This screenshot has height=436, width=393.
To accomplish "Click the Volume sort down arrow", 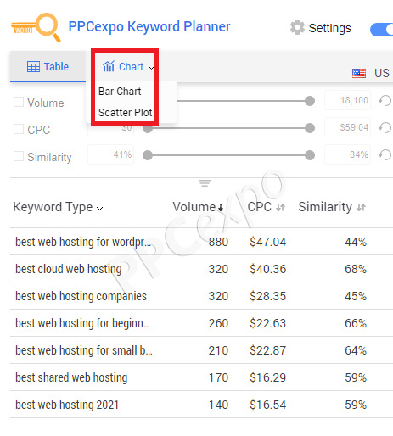I will 221,208.
